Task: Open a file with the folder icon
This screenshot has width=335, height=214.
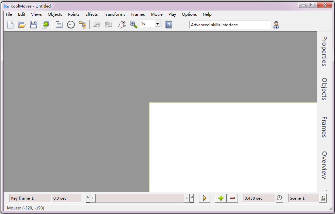Action: tap(22, 25)
